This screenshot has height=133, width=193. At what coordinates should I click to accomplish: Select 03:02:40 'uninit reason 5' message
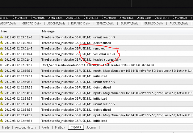[x=78, y=37]
